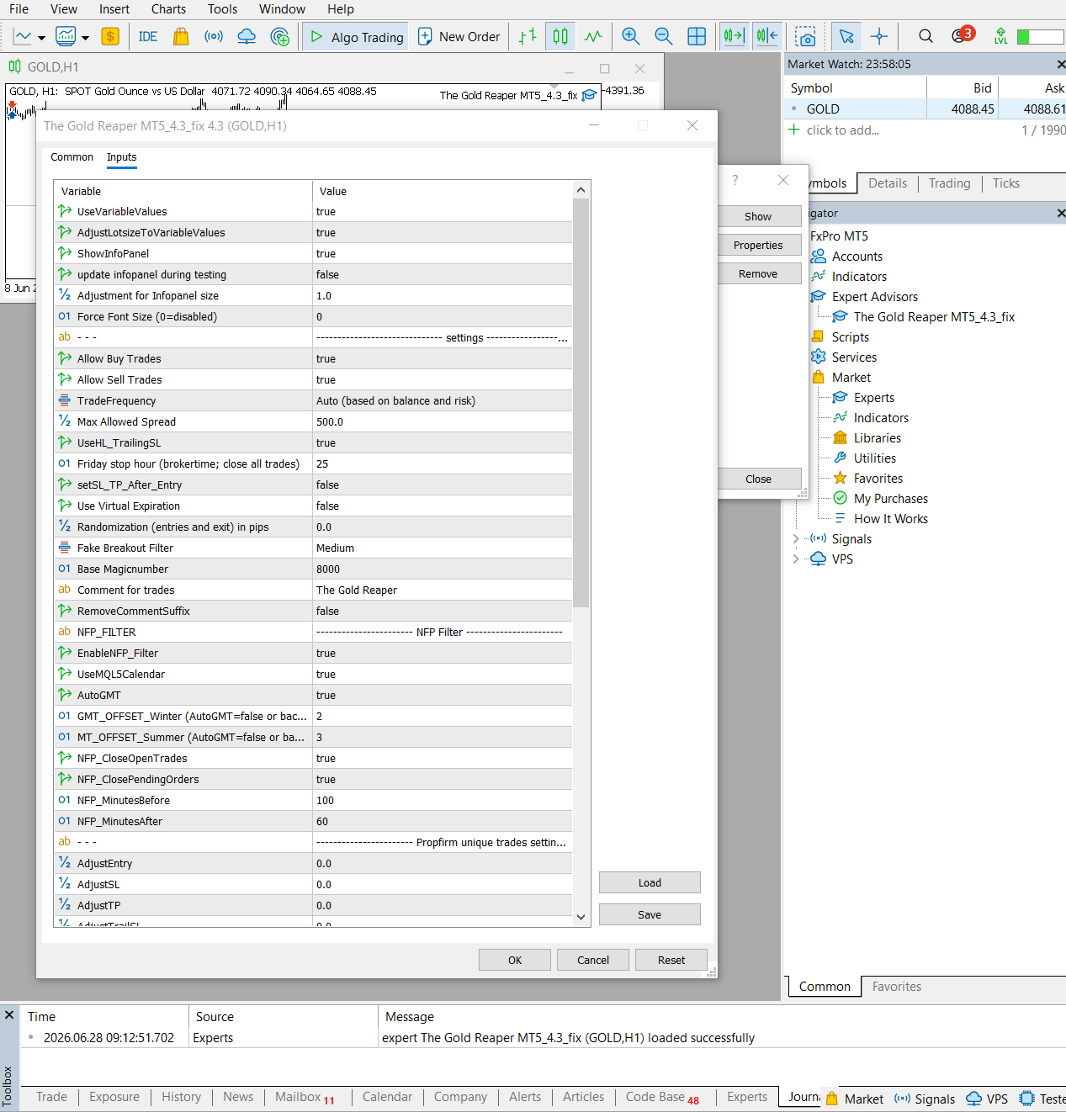The width and height of the screenshot is (1066, 1112).
Task: Open the Charts menu
Action: [168, 9]
